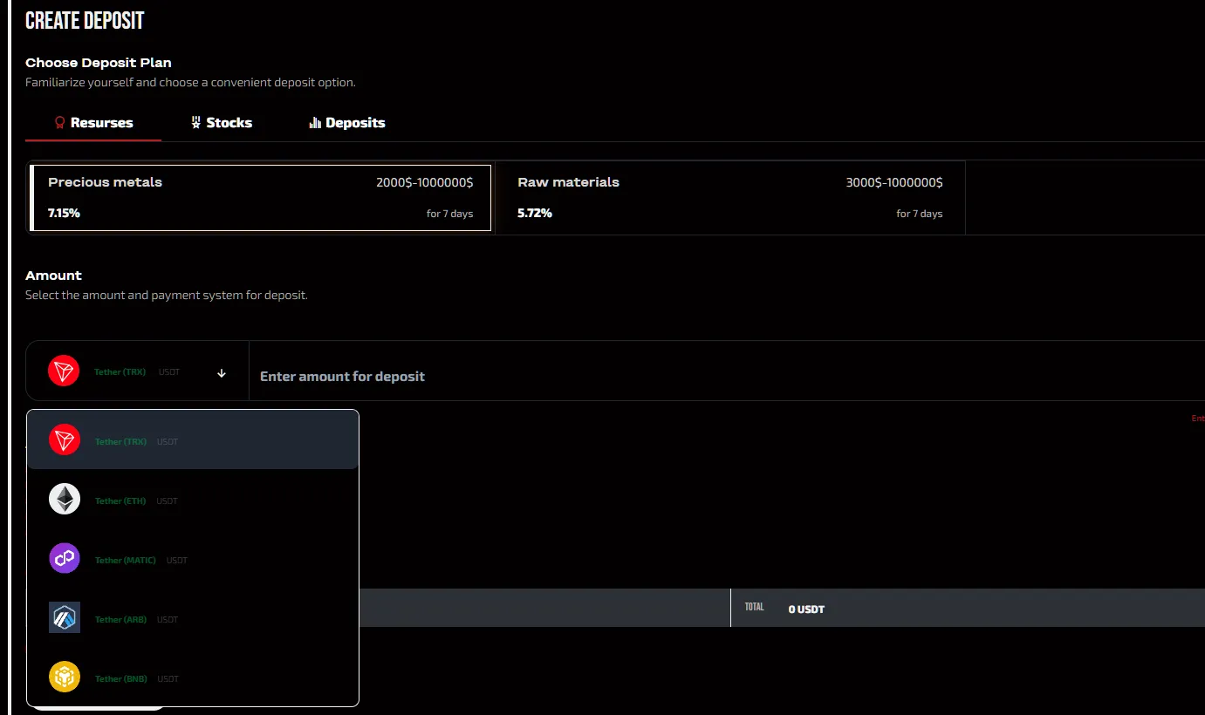Viewport: 1205px width, 715px height.
Task: Switch to the Stocks tab
Action: [222, 123]
